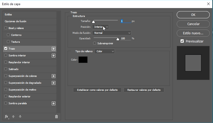Delete effect using the trash icon
The image size is (213, 123).
[56, 116]
